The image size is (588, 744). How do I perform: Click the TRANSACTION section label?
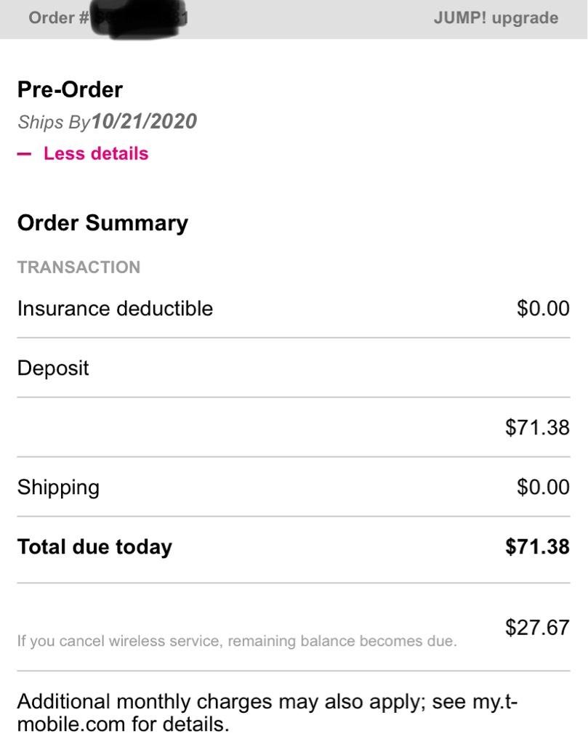tap(78, 267)
